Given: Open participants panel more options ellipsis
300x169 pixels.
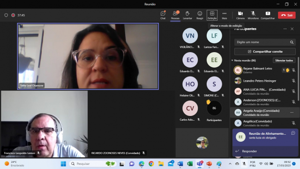Looking at the screenshot, I should 285,29.
